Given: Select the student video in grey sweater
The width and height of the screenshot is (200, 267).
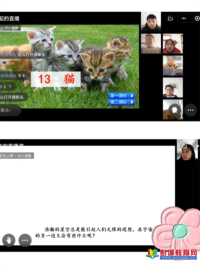Looking at the screenshot, I should point(151,44).
